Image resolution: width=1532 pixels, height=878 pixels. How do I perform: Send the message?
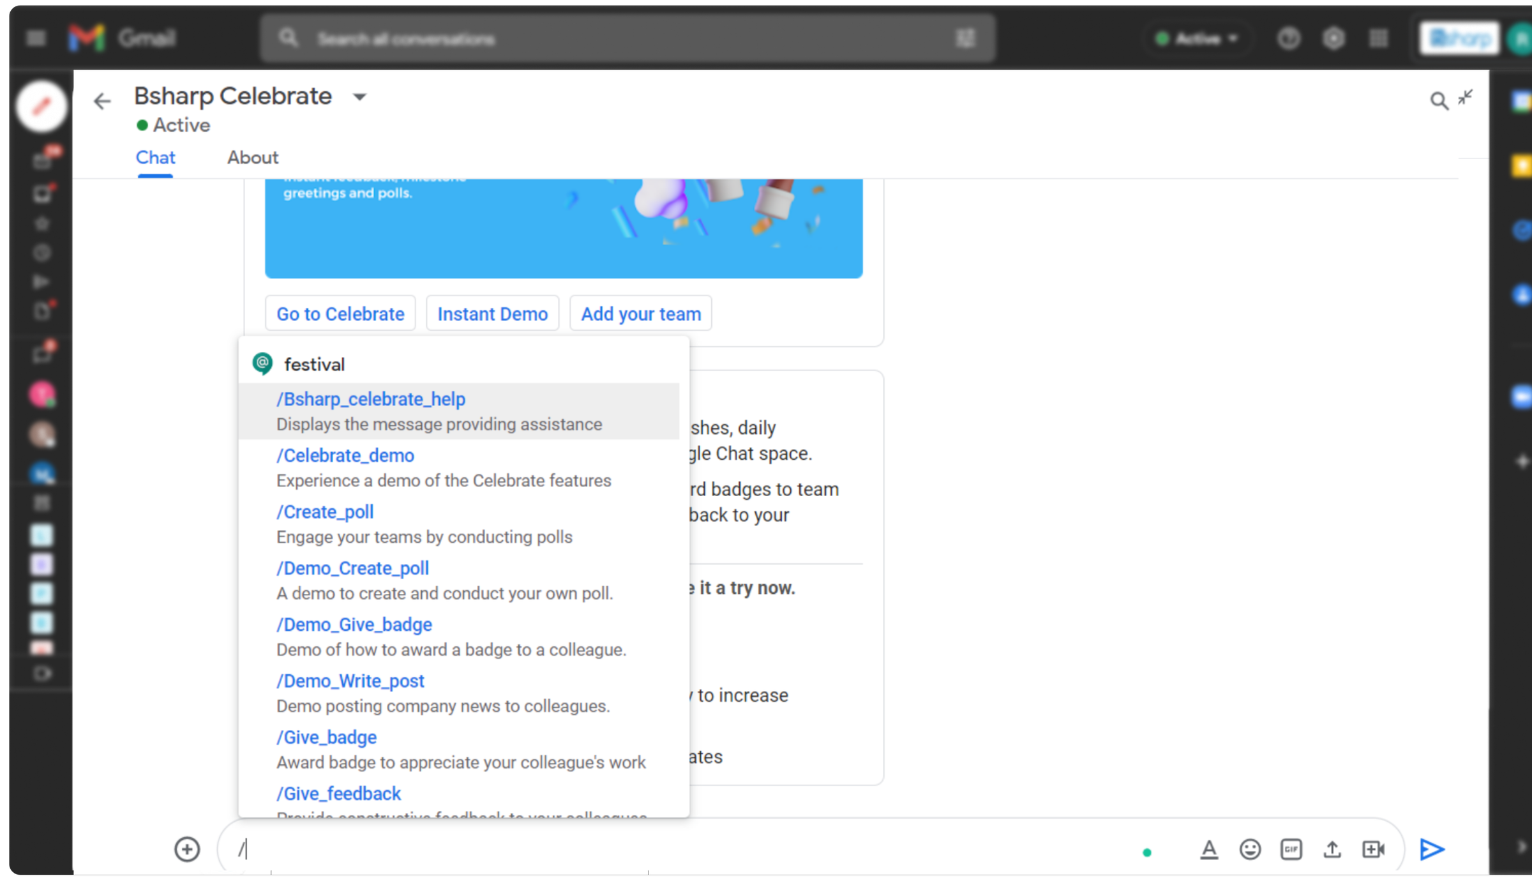(1432, 849)
